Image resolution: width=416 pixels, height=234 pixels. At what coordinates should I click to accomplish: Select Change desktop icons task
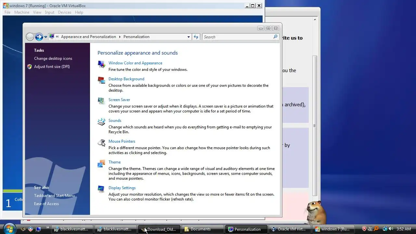[53, 58]
